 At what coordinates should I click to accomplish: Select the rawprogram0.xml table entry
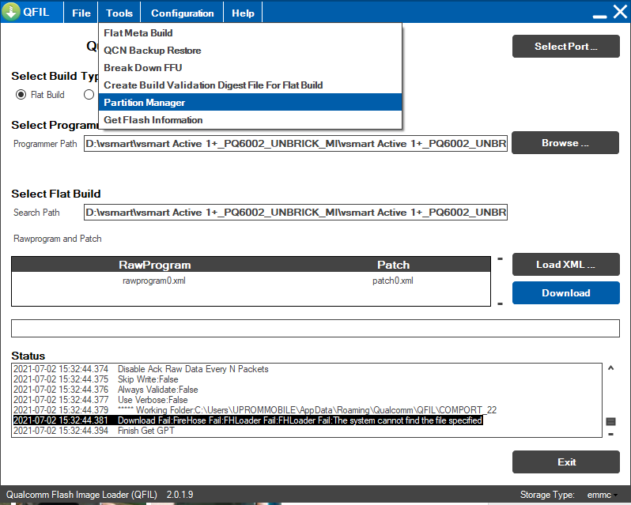(154, 281)
